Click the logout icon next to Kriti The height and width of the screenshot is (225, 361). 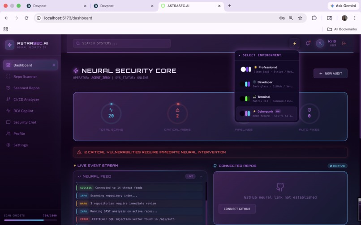pyautogui.click(x=344, y=43)
